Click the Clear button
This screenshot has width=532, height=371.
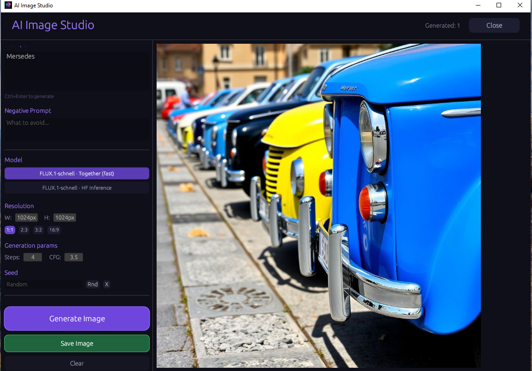(x=77, y=363)
